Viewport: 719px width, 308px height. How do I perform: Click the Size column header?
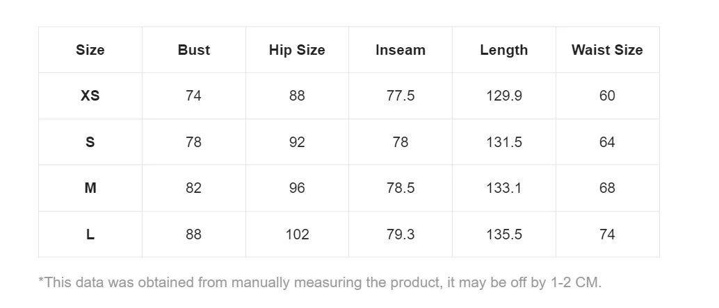pos(90,50)
